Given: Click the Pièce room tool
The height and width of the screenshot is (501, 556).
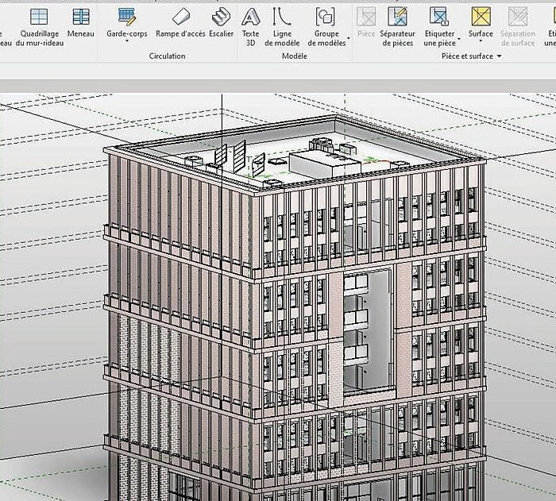Looking at the screenshot, I should pyautogui.click(x=366, y=23).
